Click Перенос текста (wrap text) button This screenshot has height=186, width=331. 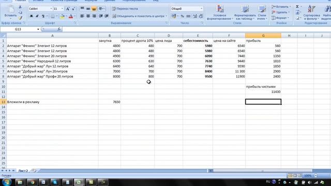click(125, 9)
